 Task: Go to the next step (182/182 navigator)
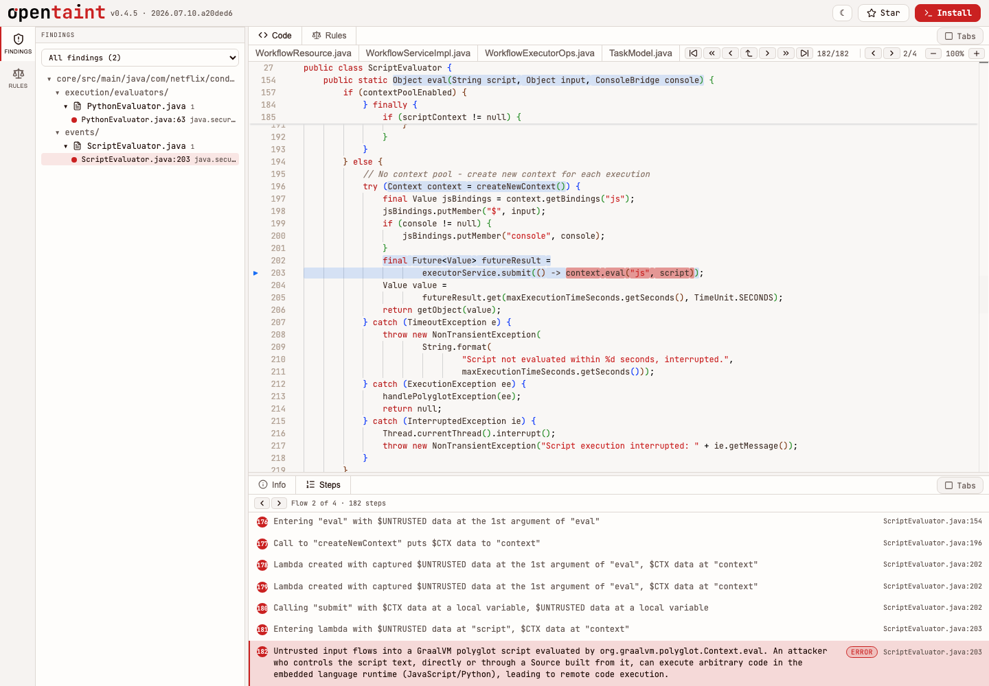[x=767, y=53]
